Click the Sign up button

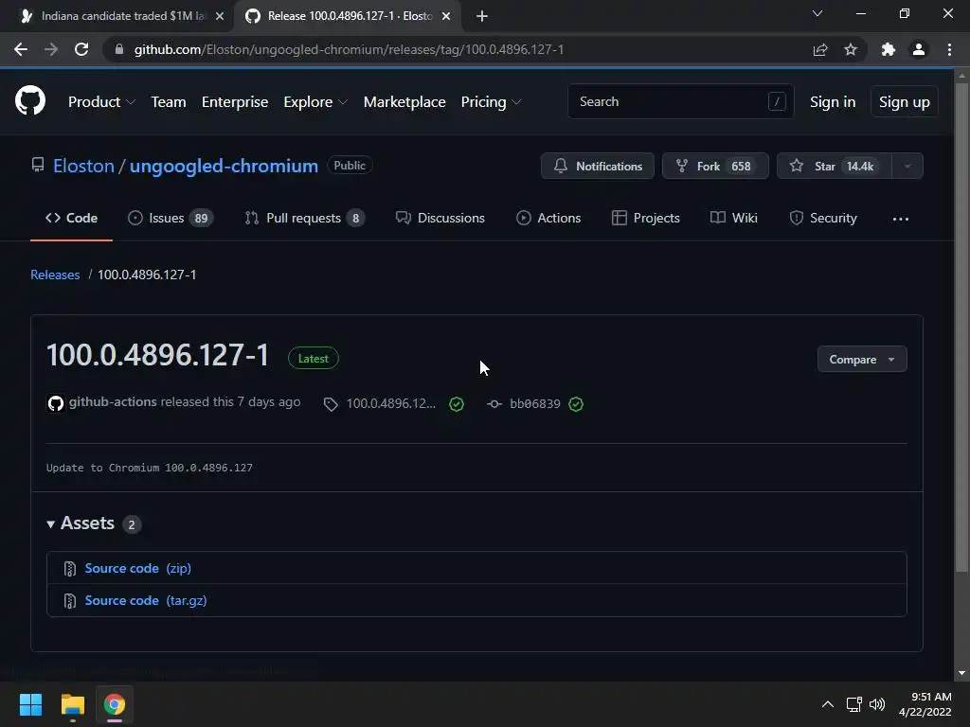point(905,102)
